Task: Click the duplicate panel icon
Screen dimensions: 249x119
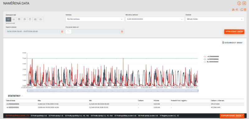Action: pos(242,10)
